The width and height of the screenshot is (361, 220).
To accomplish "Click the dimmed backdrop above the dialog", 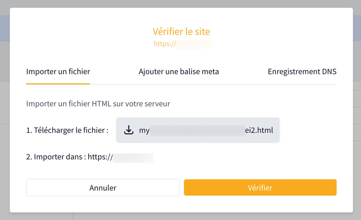I will pyautogui.click(x=180, y=4).
